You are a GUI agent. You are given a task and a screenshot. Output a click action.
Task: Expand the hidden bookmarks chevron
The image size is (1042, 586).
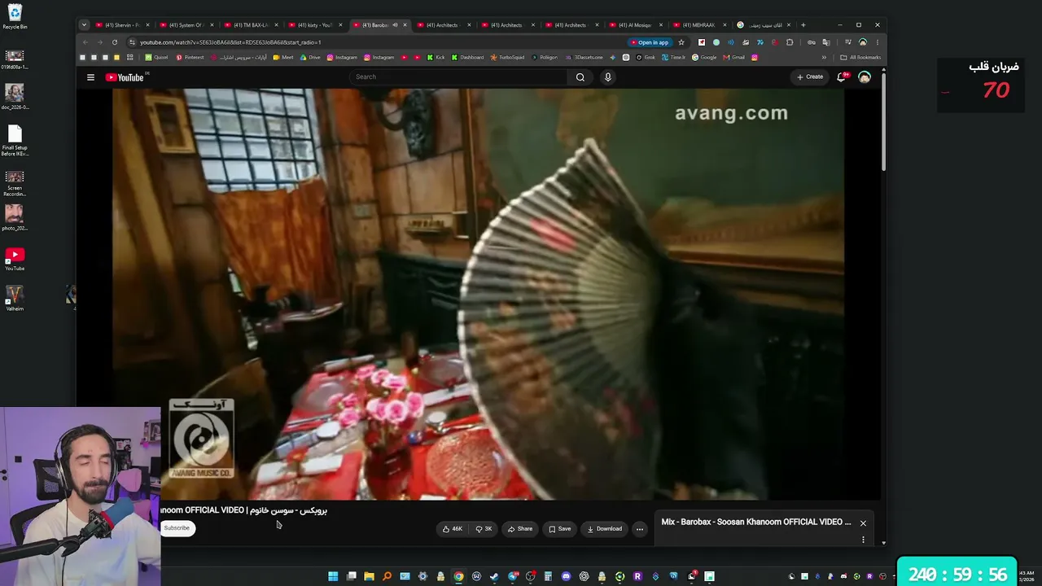point(824,58)
